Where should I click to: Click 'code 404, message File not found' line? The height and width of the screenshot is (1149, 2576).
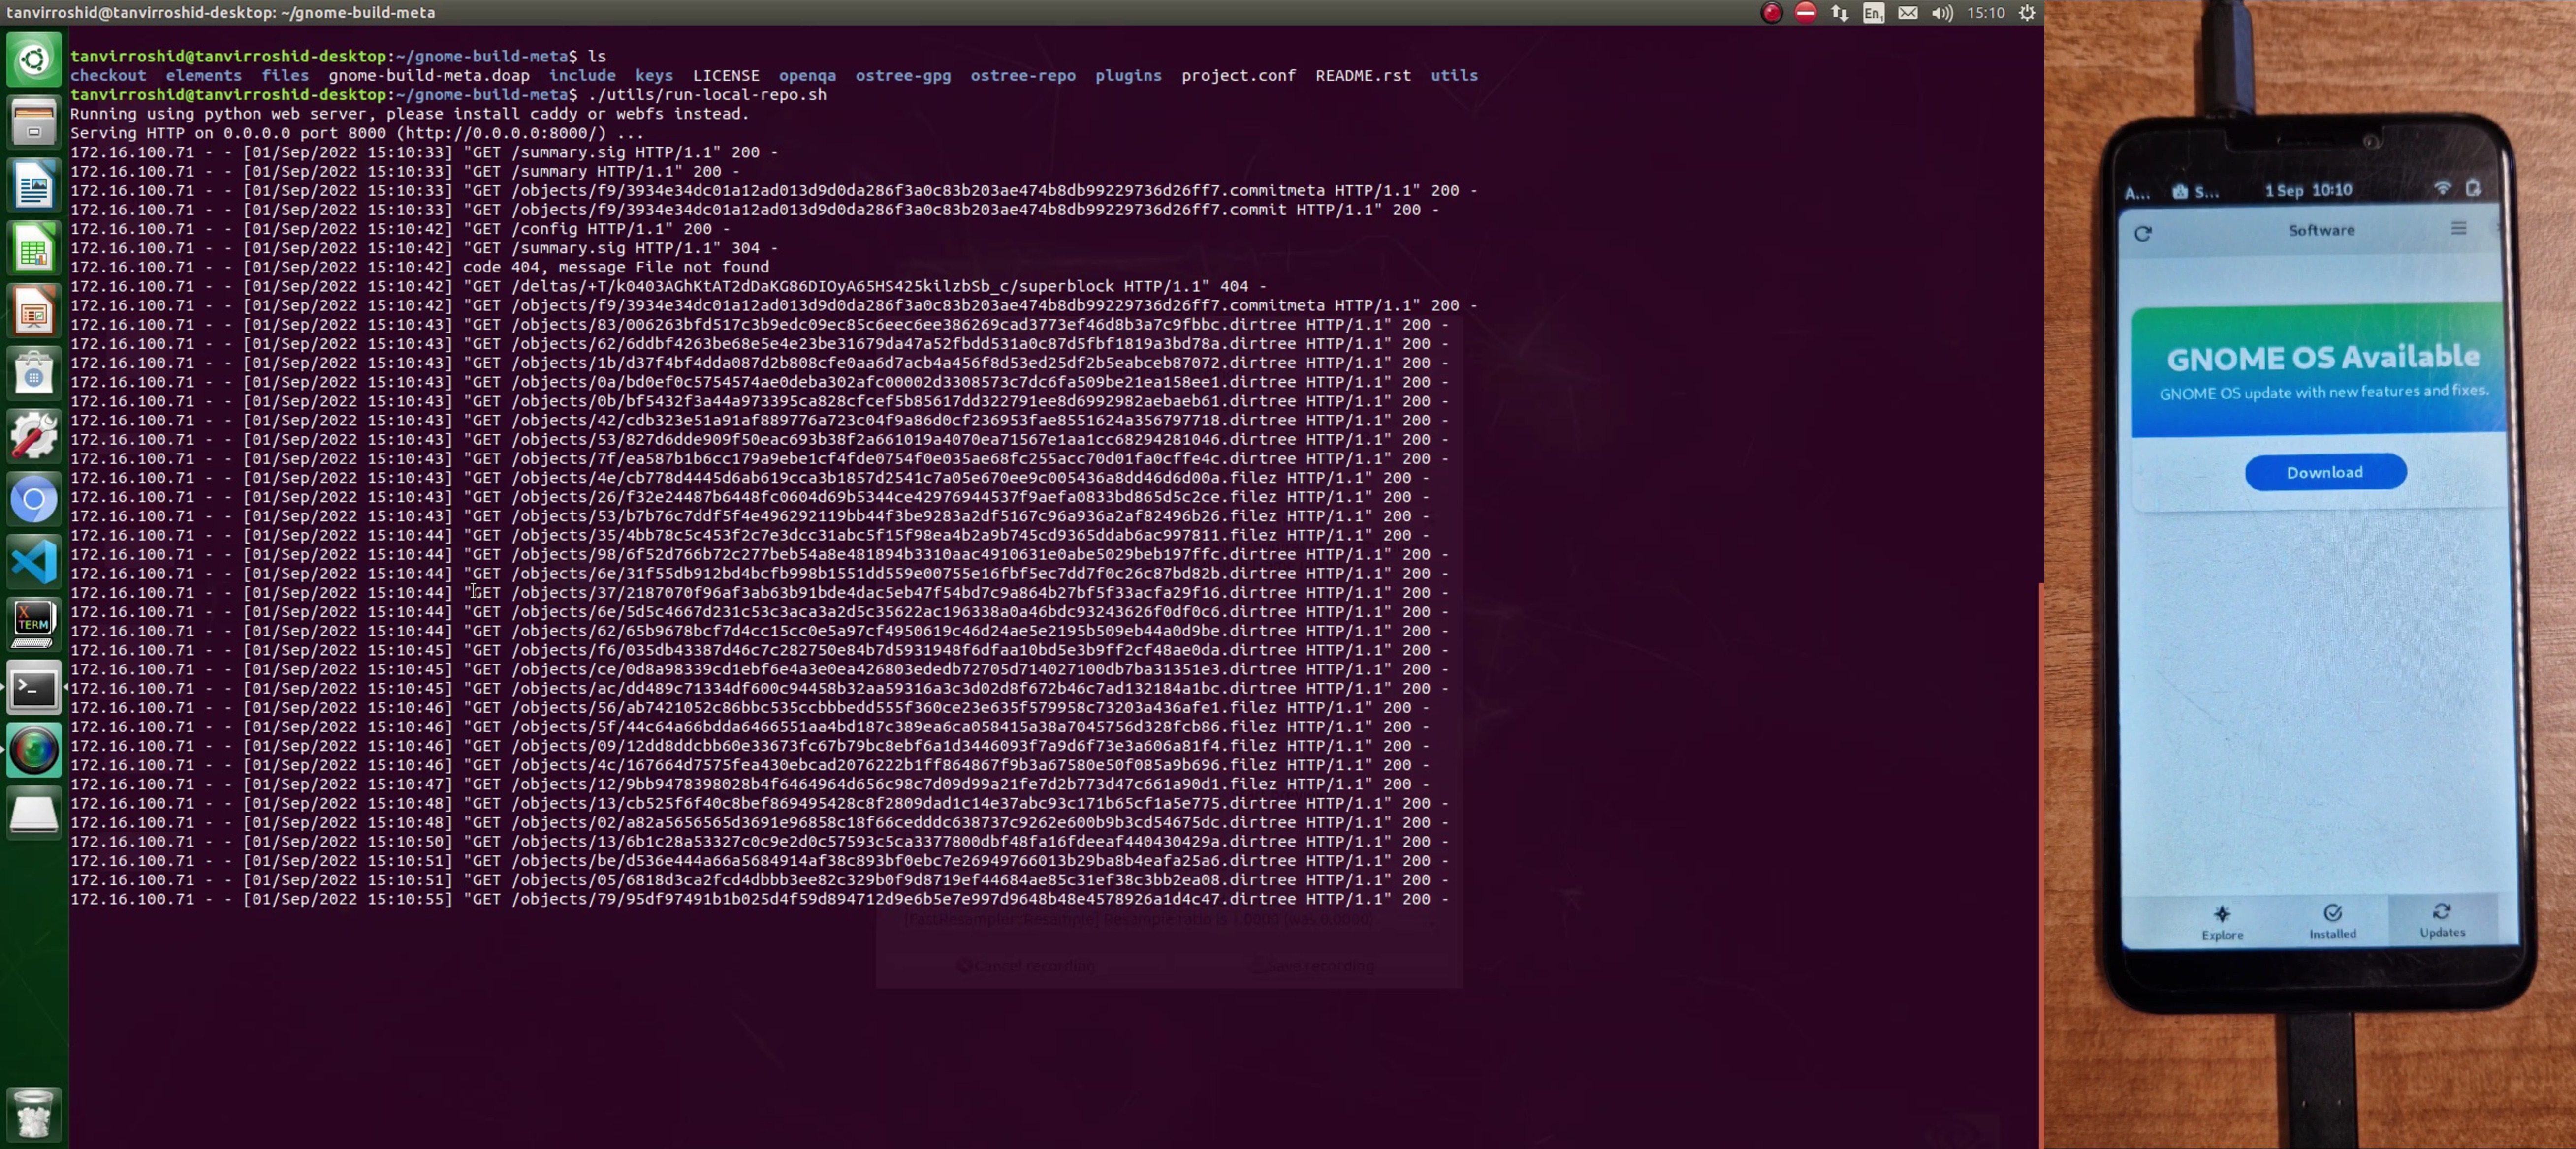tap(420, 267)
